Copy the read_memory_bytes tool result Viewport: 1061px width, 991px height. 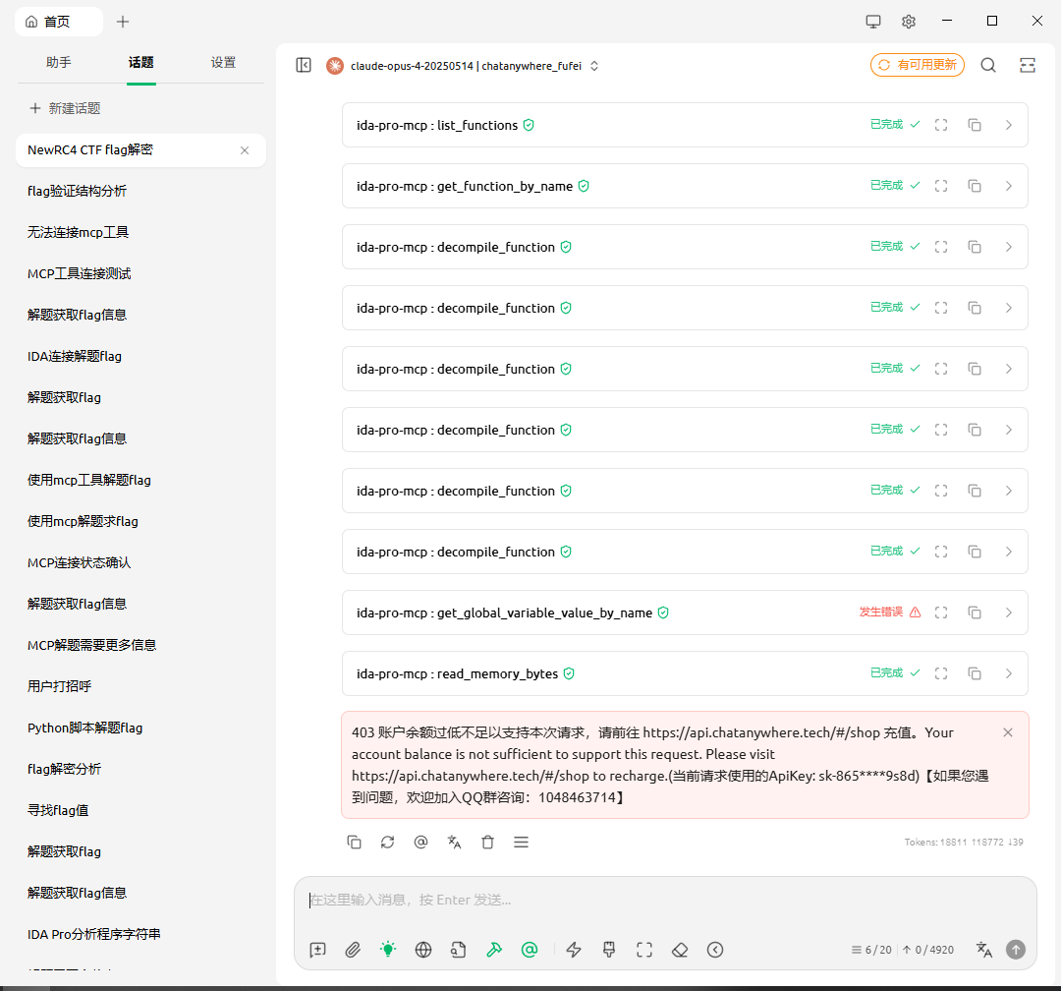click(975, 673)
